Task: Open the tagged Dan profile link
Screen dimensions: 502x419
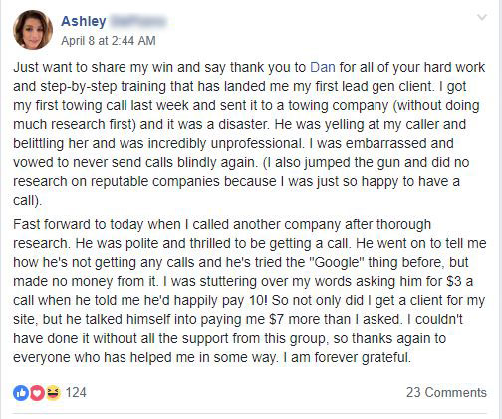Action: (323, 67)
